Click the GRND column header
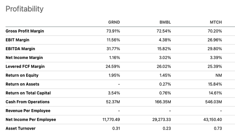This screenshot has height=137, width=235. (114, 22)
